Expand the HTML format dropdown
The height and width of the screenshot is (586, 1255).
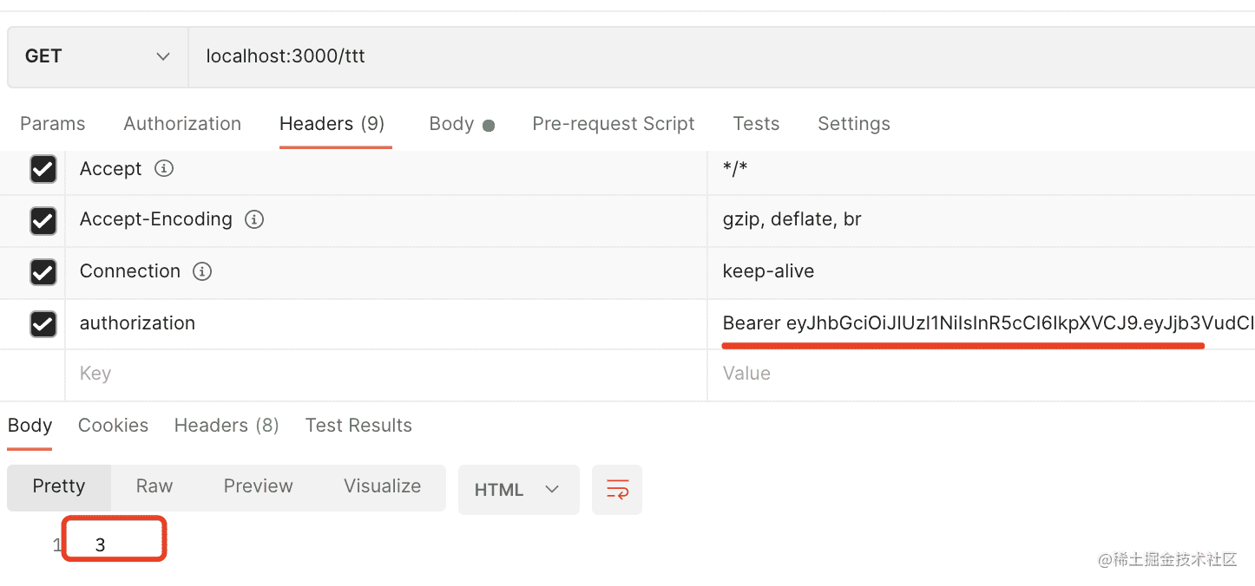[517, 490]
